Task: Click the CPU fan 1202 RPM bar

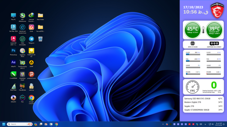Action: [193, 61]
